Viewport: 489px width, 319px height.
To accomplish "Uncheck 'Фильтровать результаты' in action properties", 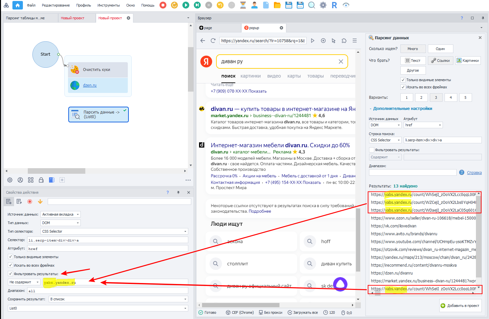I will 10,274.
